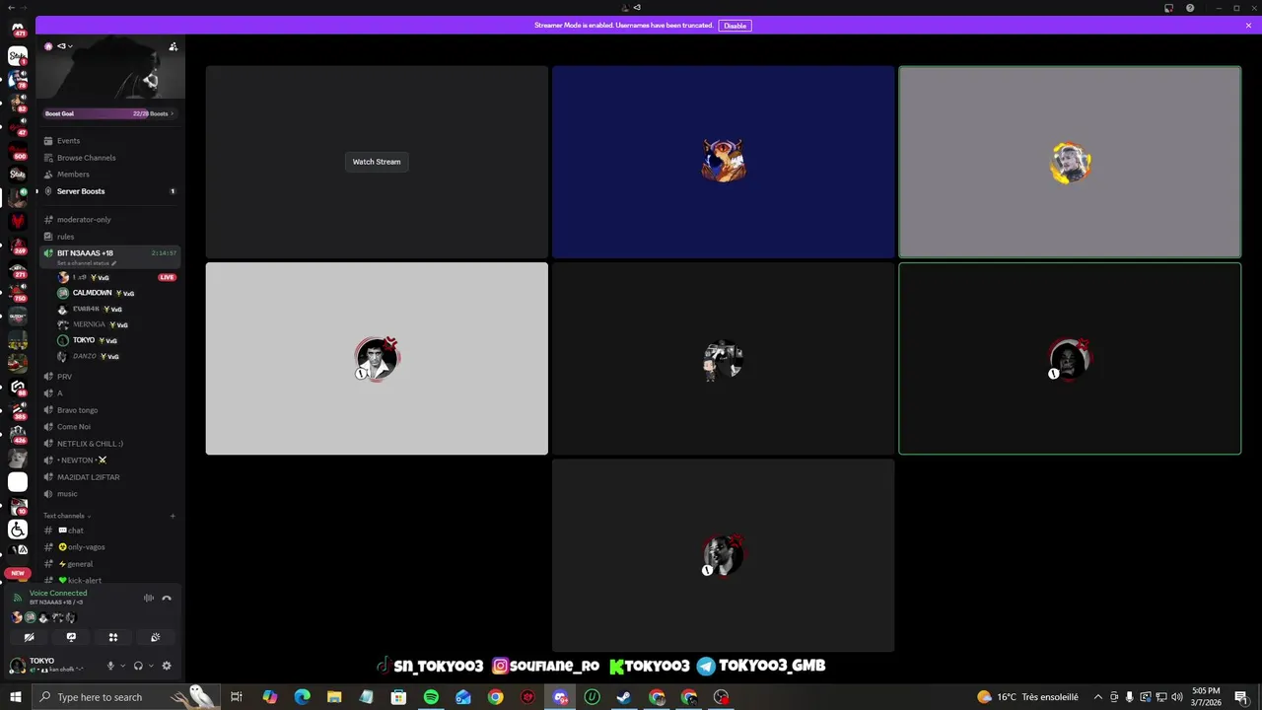Image resolution: width=1262 pixels, height=710 pixels.
Task: Share your screen from voice panel
Action: [71, 637]
